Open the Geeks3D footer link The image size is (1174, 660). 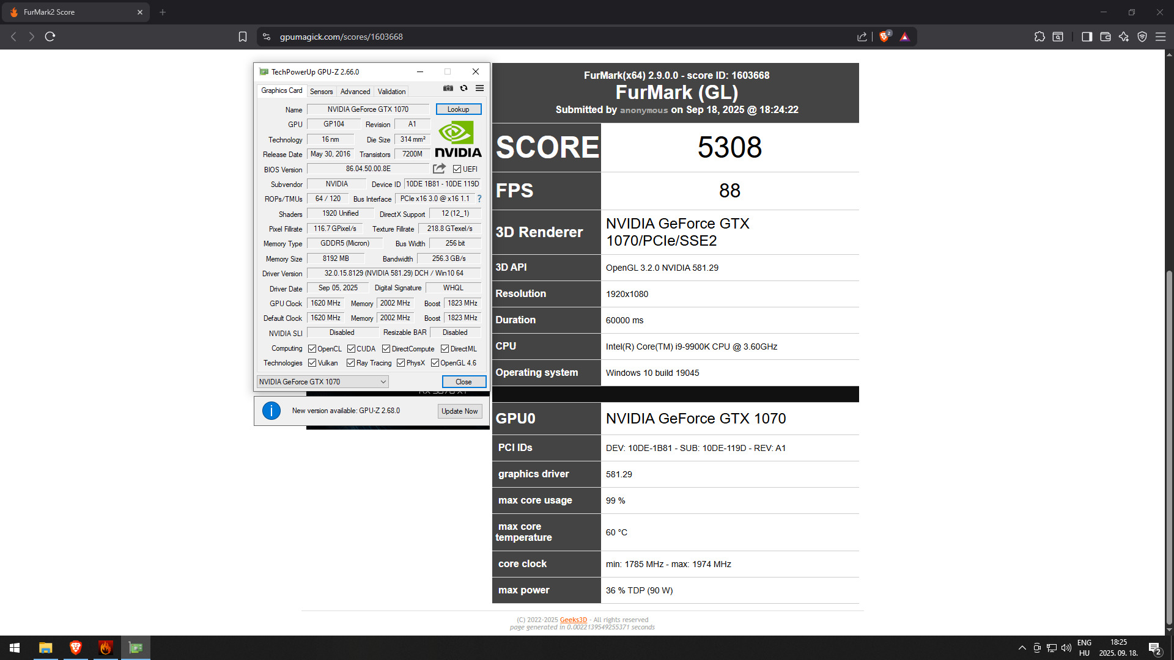[x=573, y=620]
